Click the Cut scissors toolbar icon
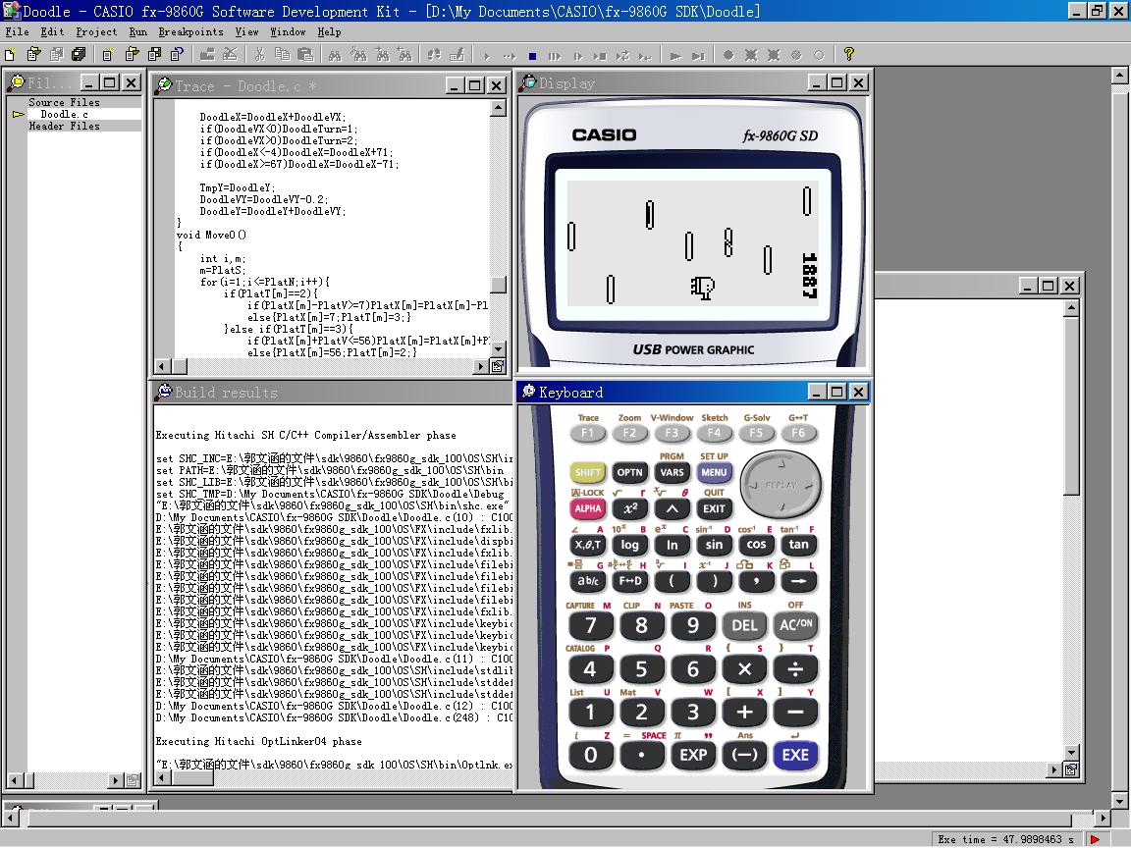The image size is (1131, 848). click(259, 55)
